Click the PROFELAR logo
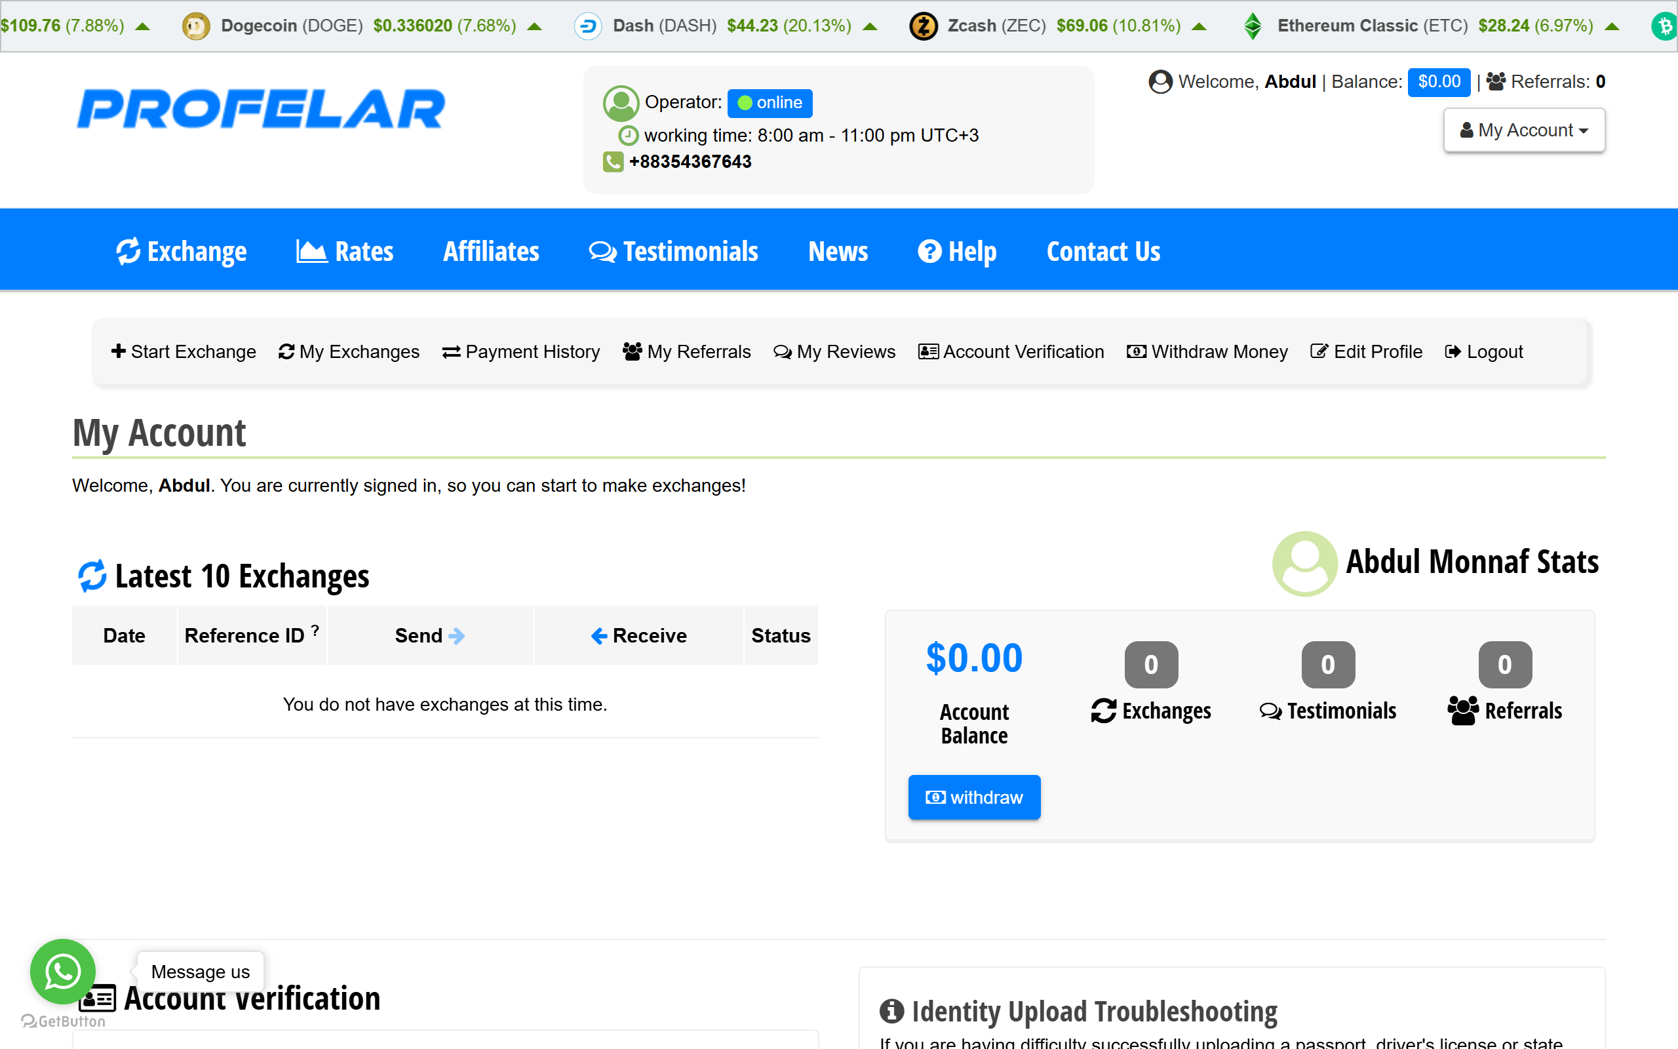The height and width of the screenshot is (1049, 1678). click(261, 109)
